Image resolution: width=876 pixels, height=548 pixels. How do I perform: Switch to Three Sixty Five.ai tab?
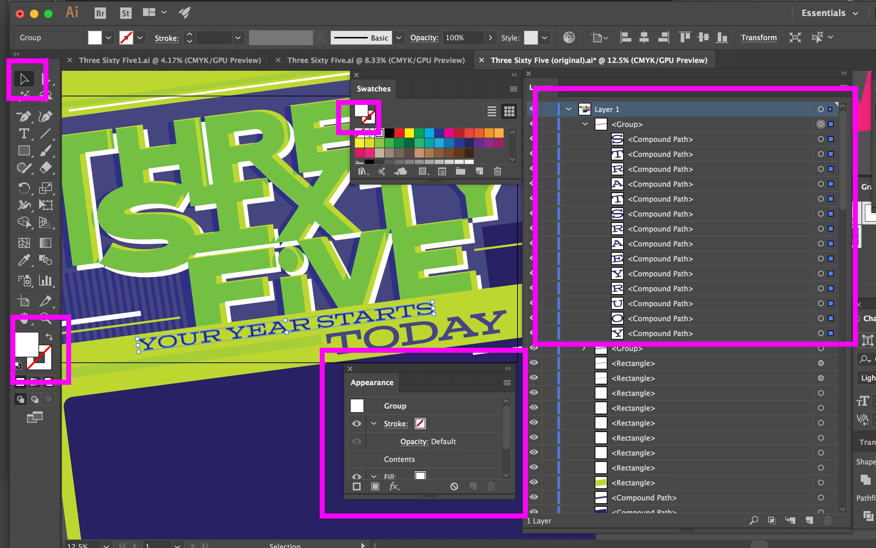click(x=376, y=60)
